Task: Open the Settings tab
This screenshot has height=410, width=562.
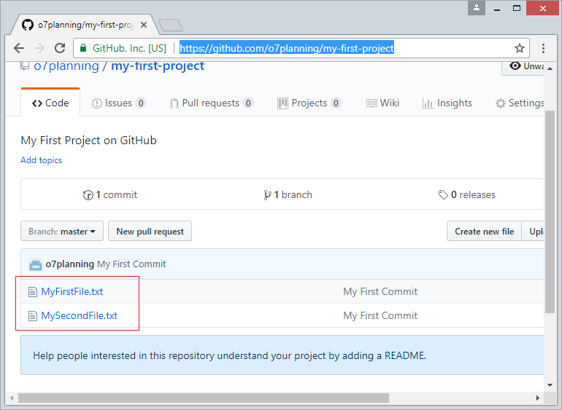Action: pyautogui.click(x=520, y=103)
